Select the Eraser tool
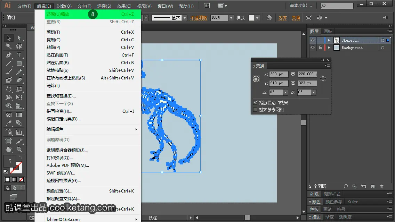The width and height of the screenshot is (395, 222). [x=19, y=80]
